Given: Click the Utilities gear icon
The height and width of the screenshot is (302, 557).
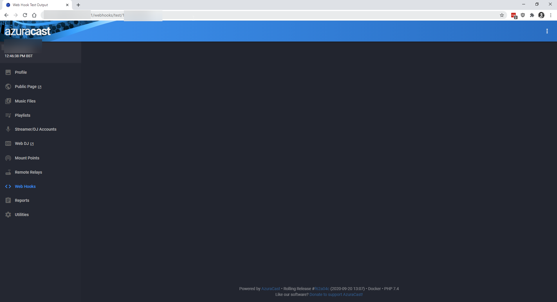Looking at the screenshot, I should 8,215.
